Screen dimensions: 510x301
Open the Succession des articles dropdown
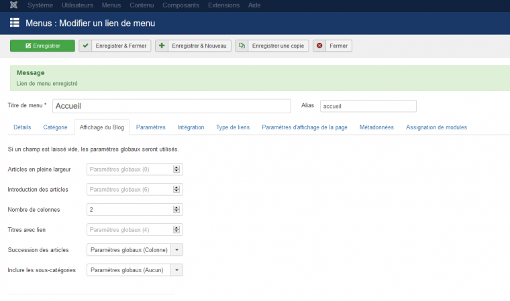pyautogui.click(x=135, y=249)
